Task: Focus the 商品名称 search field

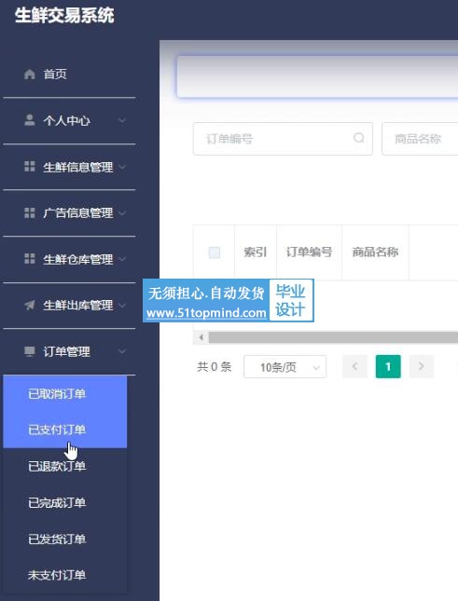Action: click(420, 139)
